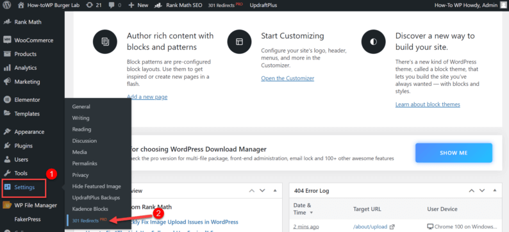Click the User Device column header

click(442, 209)
